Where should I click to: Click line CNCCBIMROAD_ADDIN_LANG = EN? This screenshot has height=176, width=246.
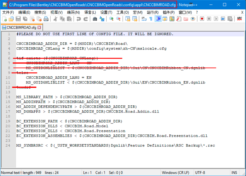[59, 77]
